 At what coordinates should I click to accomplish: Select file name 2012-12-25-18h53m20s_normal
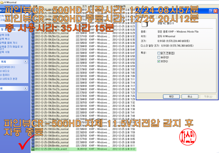pyautogui.click(x=52, y=63)
